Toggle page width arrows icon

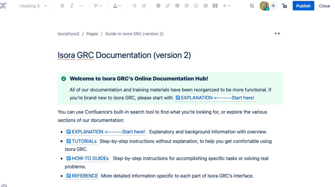click(277, 34)
